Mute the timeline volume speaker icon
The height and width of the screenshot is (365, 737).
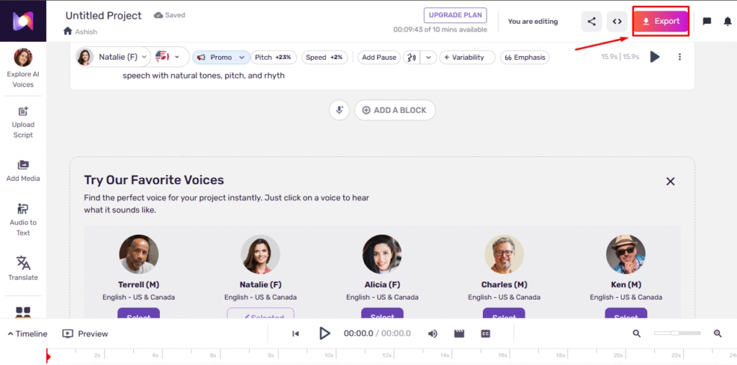point(433,333)
